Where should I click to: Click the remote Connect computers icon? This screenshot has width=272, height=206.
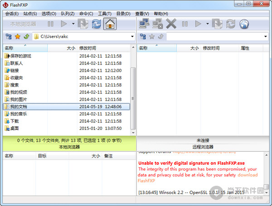[144, 24]
